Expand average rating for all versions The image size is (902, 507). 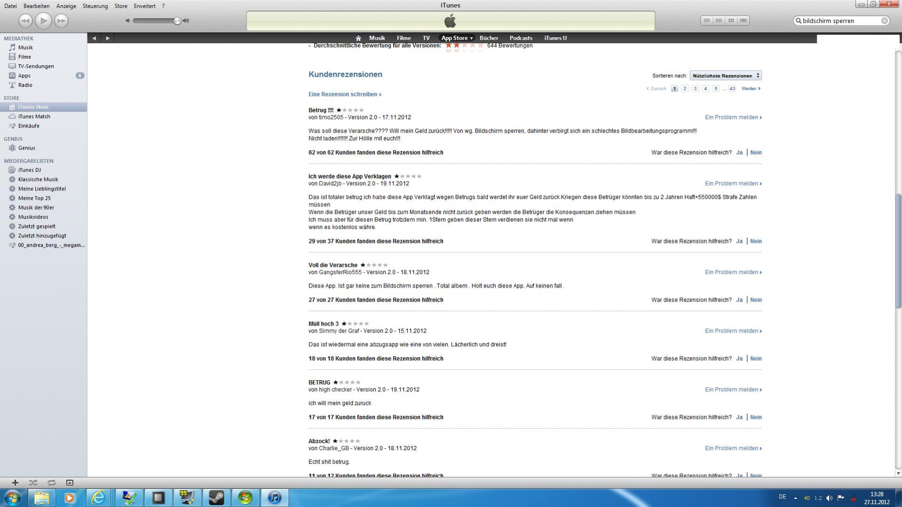tap(310, 46)
